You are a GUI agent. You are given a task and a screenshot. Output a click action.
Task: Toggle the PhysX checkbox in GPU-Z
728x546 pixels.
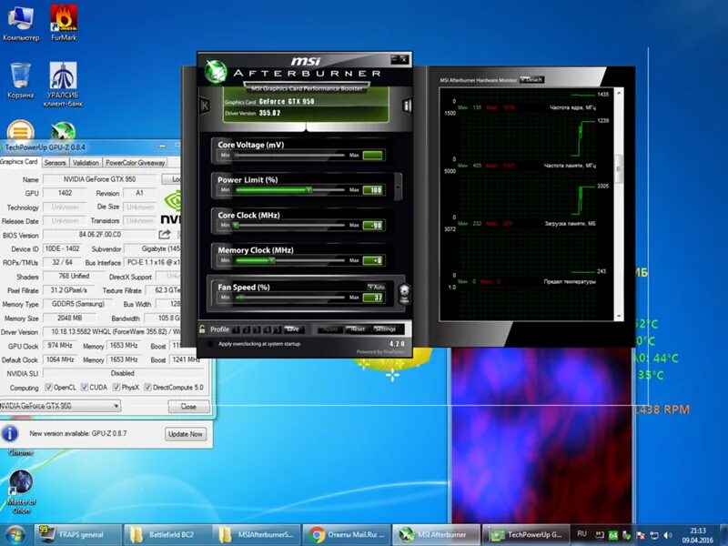pyautogui.click(x=116, y=388)
